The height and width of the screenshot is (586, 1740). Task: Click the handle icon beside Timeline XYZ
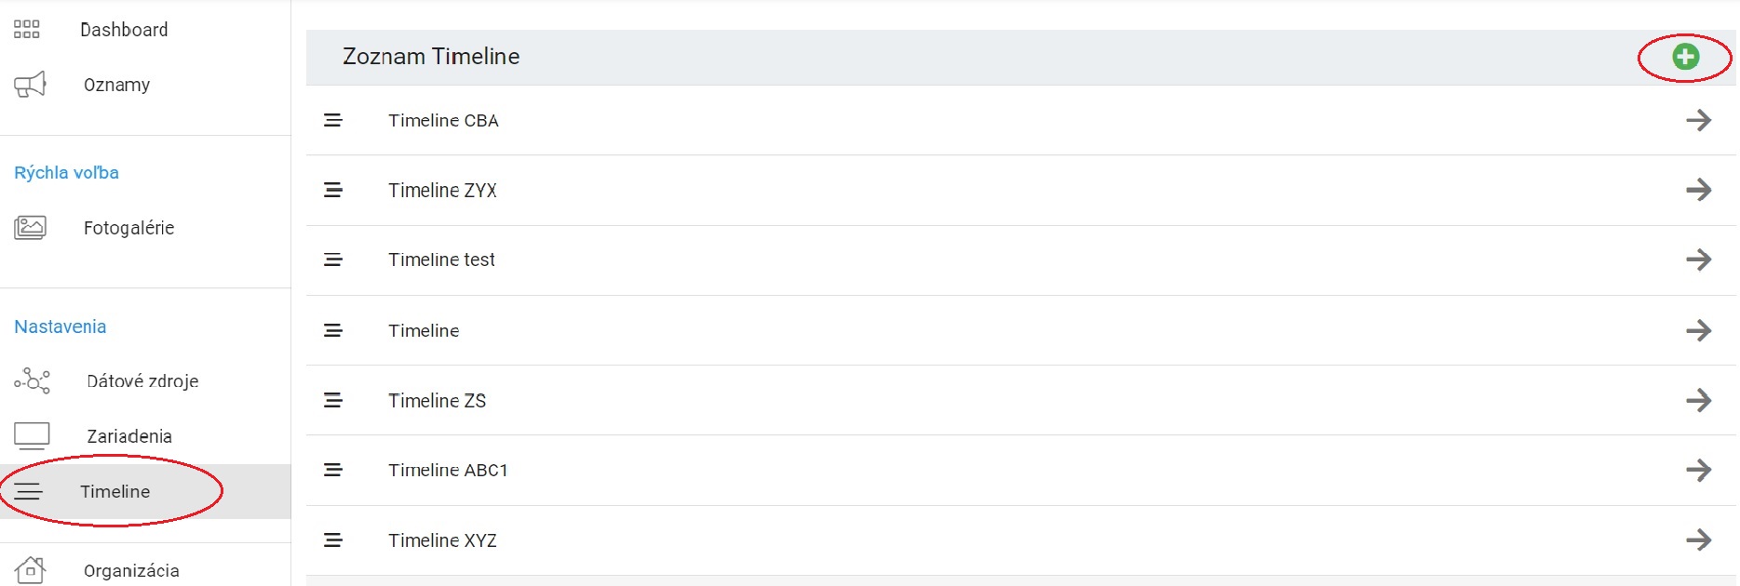[333, 540]
